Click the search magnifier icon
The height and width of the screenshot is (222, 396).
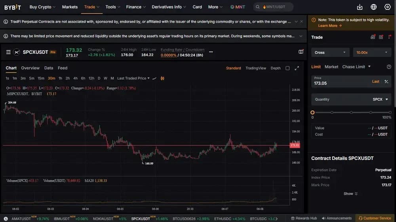[x=257, y=7]
